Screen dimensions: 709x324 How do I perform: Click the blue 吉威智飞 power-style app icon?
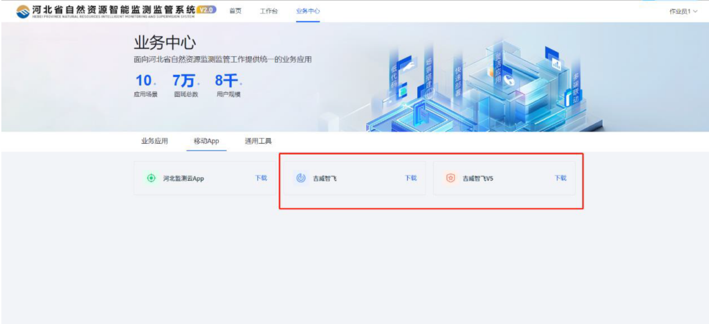[301, 178]
